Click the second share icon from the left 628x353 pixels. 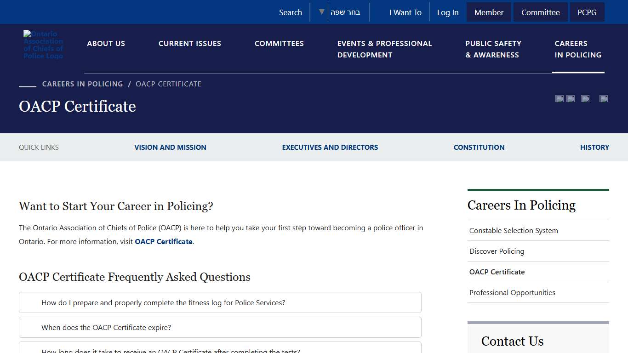(571, 99)
